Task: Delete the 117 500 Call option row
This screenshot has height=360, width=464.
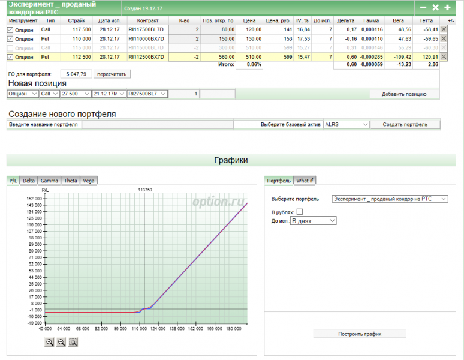Action: click(444, 29)
